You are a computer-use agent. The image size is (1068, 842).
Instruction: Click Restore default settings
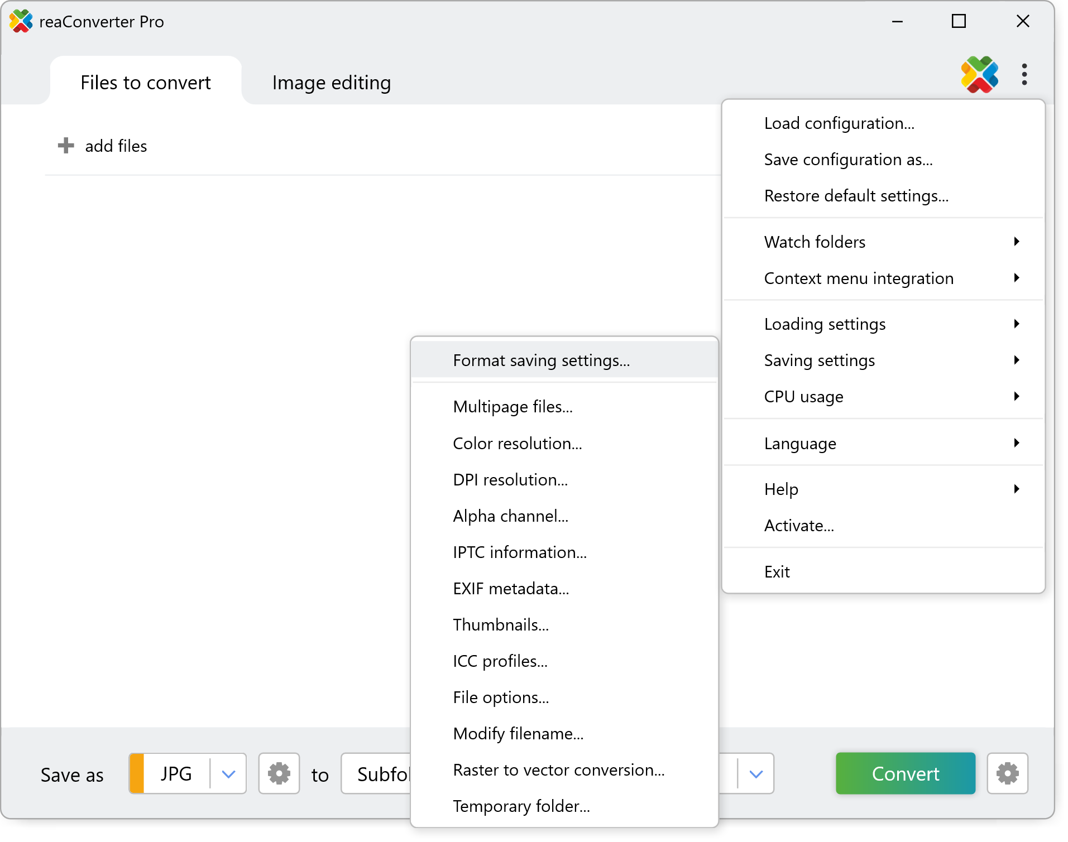click(x=856, y=196)
